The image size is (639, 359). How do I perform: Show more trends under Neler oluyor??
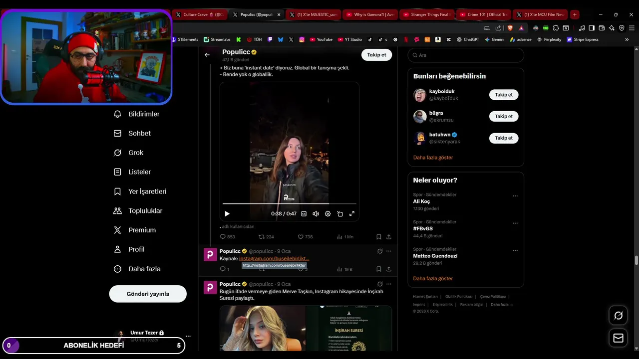click(433, 279)
